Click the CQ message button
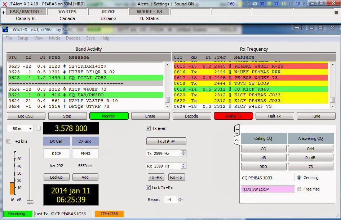Screen dimensions: 341x220 [263, 149]
